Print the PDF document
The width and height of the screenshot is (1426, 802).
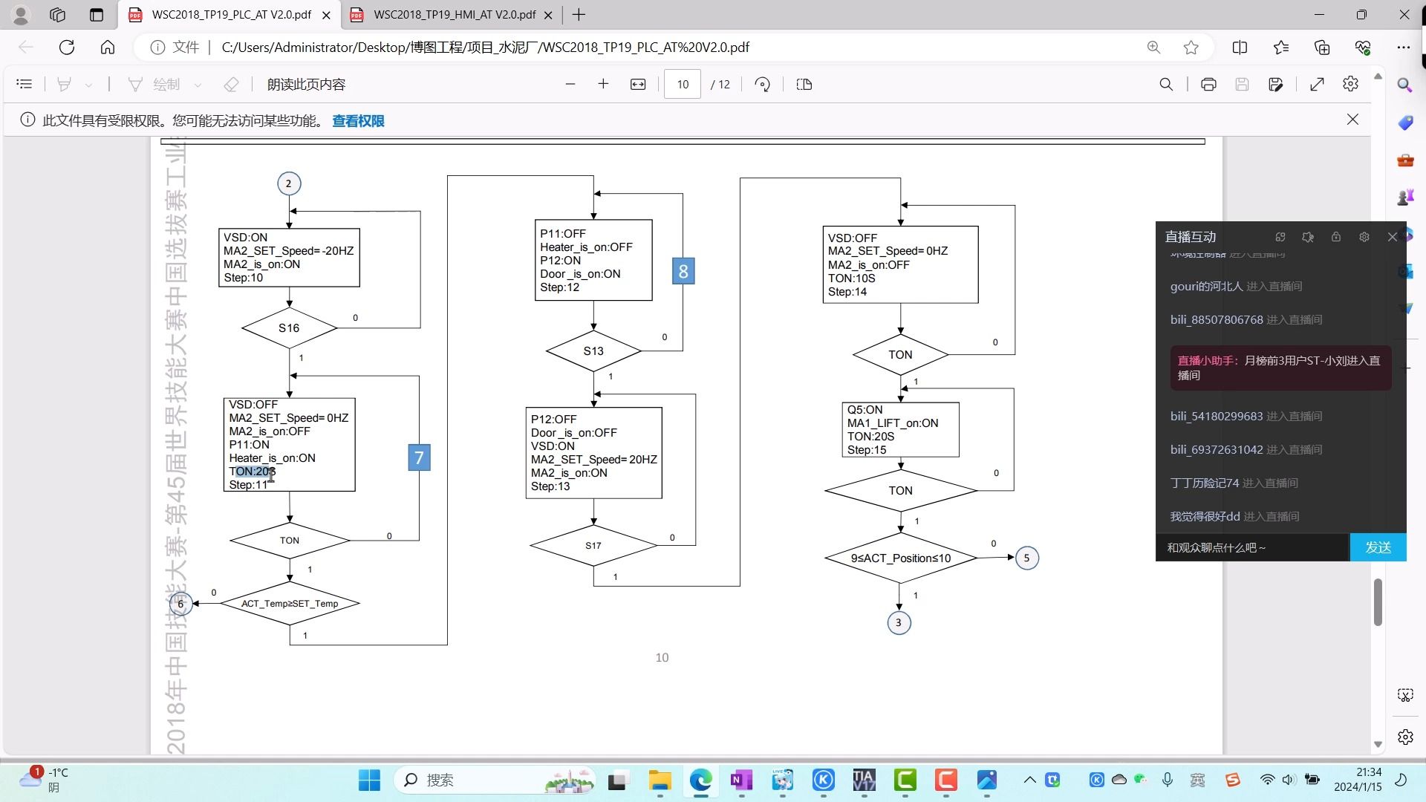click(x=1208, y=85)
